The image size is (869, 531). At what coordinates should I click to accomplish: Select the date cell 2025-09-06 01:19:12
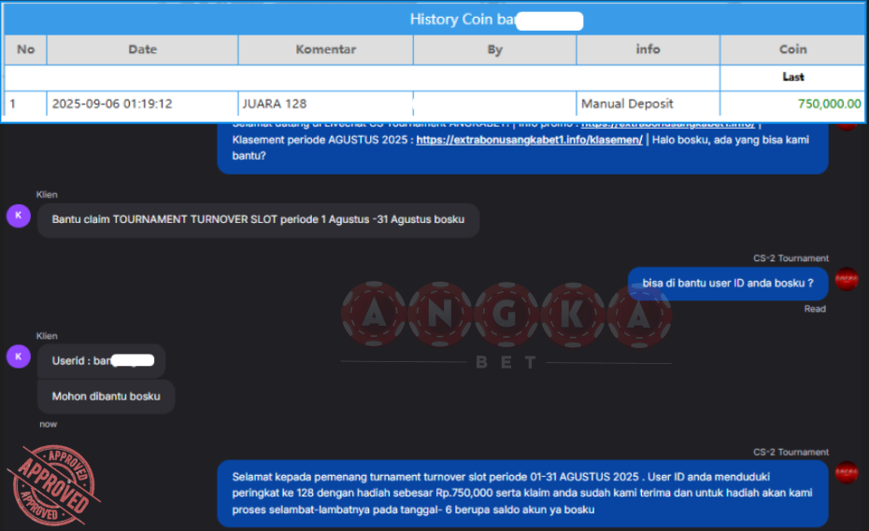coord(142,104)
